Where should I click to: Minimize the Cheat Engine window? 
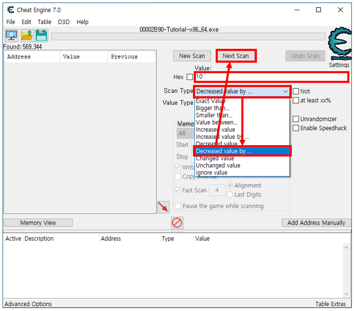point(297,10)
